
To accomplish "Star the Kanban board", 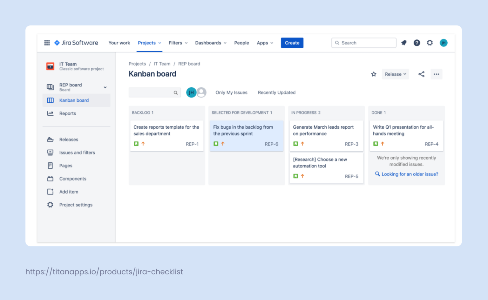I will click(x=374, y=74).
